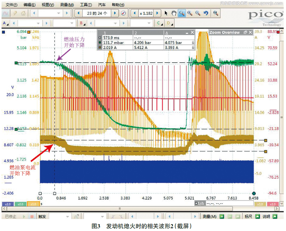Activate the hand pan tool
Viewport: 286px width, 231px height.
(174, 13)
